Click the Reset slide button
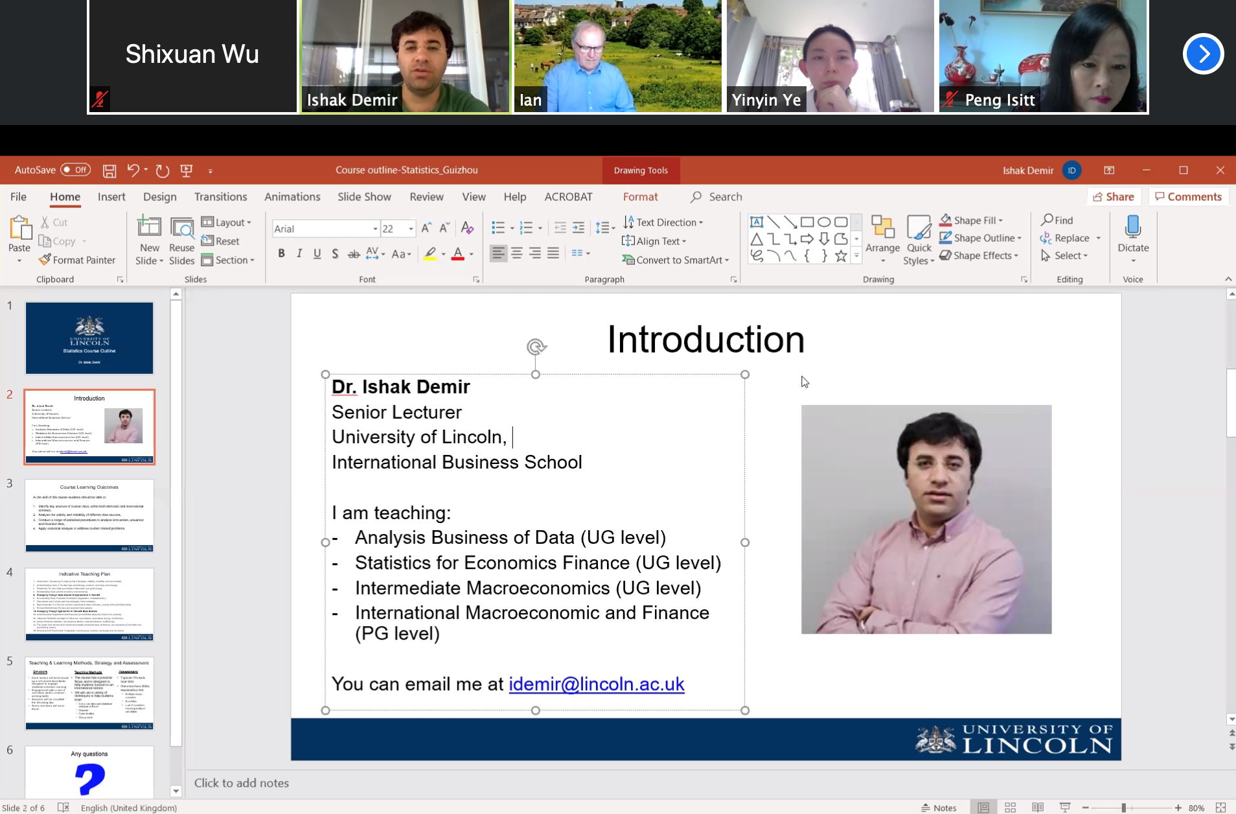 click(220, 241)
